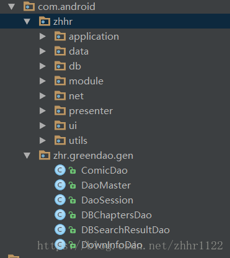Expand the presenter package arrow

coord(43,111)
